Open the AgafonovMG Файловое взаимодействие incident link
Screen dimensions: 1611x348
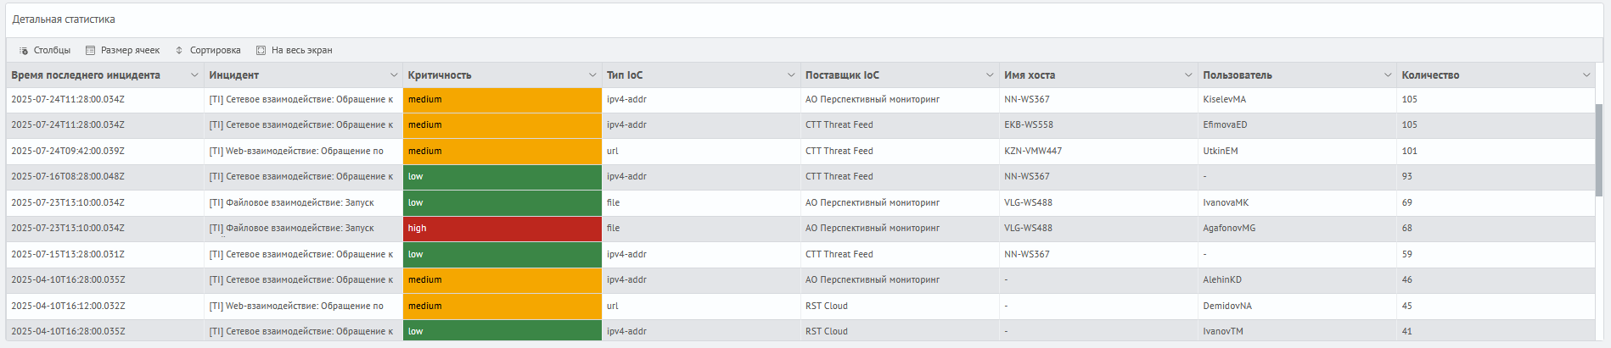[291, 229]
